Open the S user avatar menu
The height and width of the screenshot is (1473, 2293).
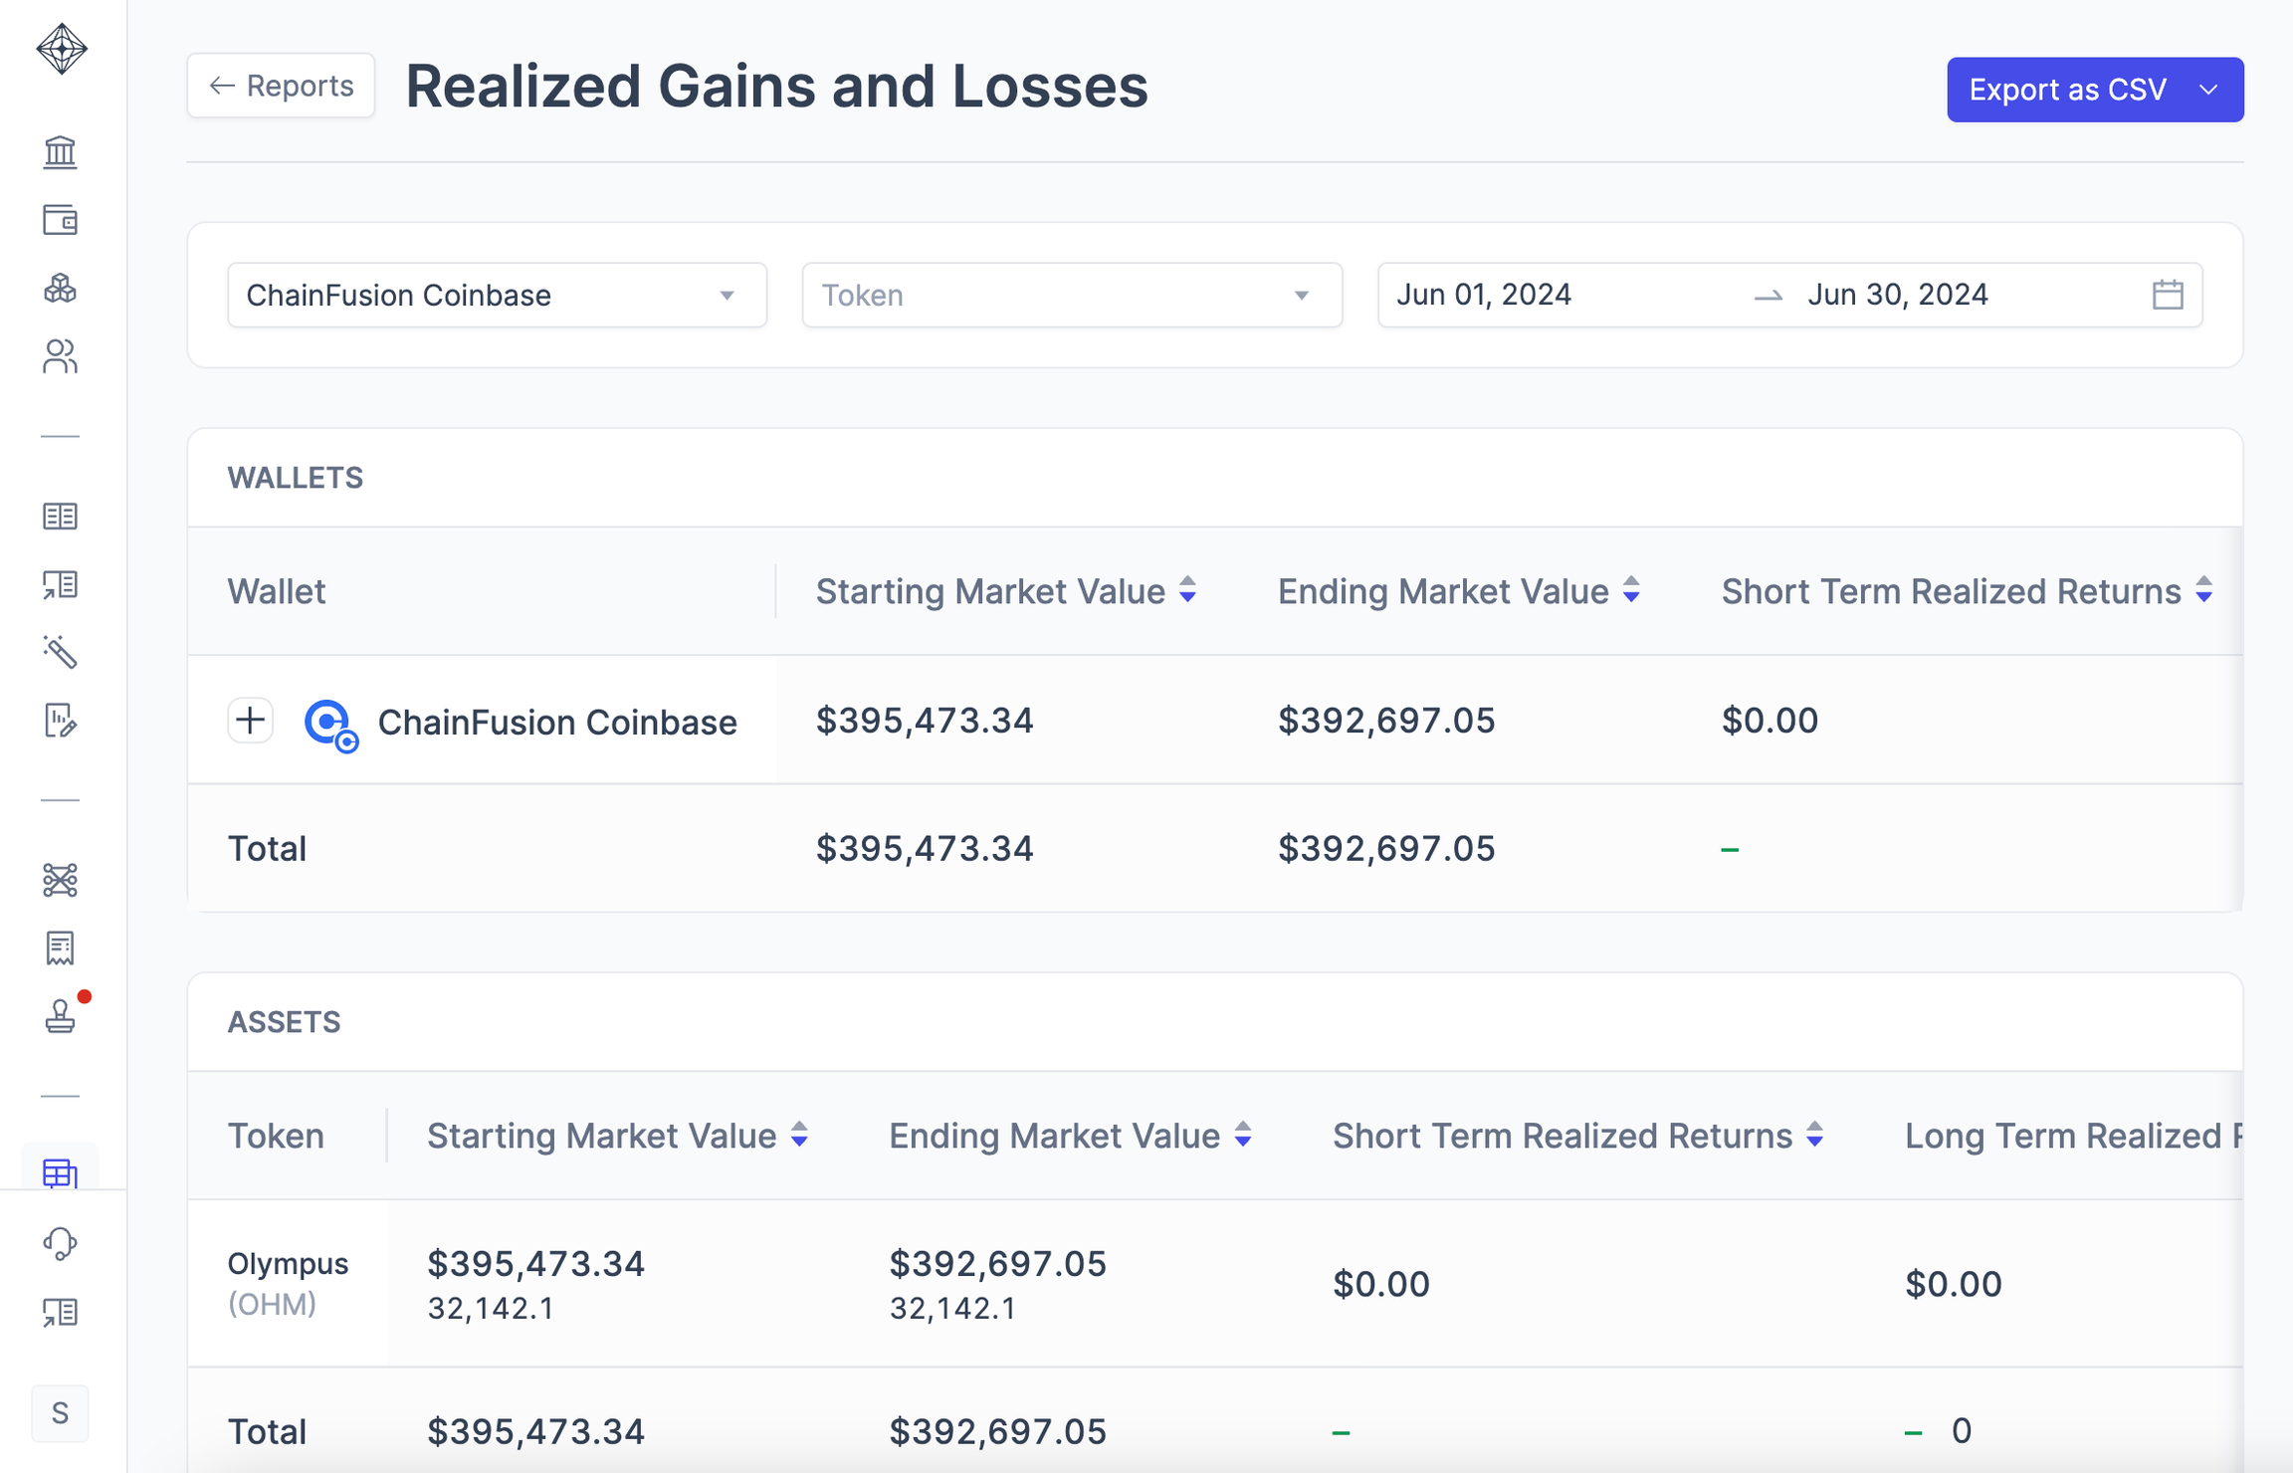[x=60, y=1413]
